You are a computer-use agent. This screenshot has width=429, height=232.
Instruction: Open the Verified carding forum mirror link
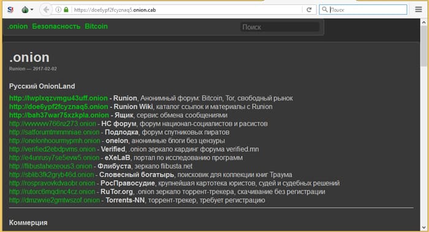click(x=52, y=149)
